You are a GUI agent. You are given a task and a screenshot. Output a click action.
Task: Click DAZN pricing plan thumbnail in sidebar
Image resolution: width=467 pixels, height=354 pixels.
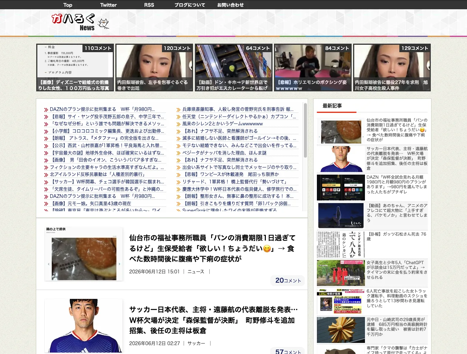pyautogui.click(x=341, y=188)
